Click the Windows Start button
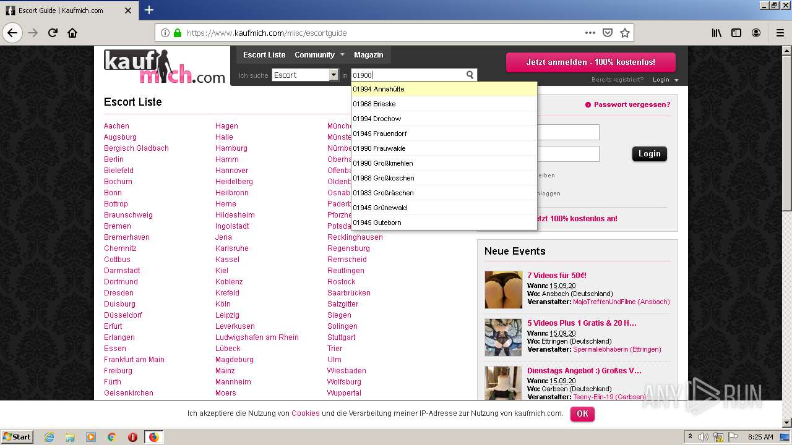The width and height of the screenshot is (792, 445). click(17, 437)
